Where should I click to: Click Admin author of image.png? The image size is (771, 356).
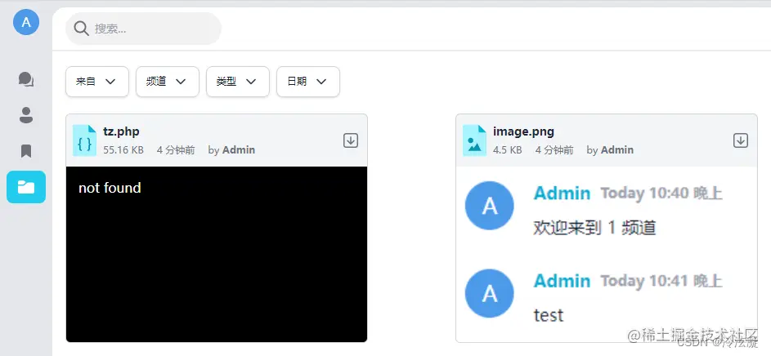point(617,150)
